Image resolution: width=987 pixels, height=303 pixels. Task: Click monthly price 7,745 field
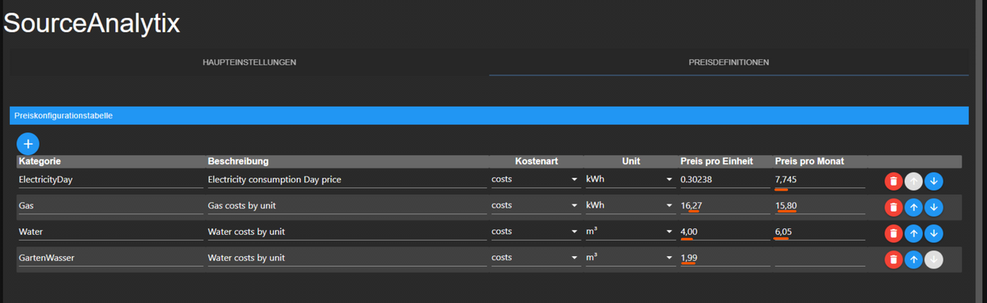[x=819, y=179]
